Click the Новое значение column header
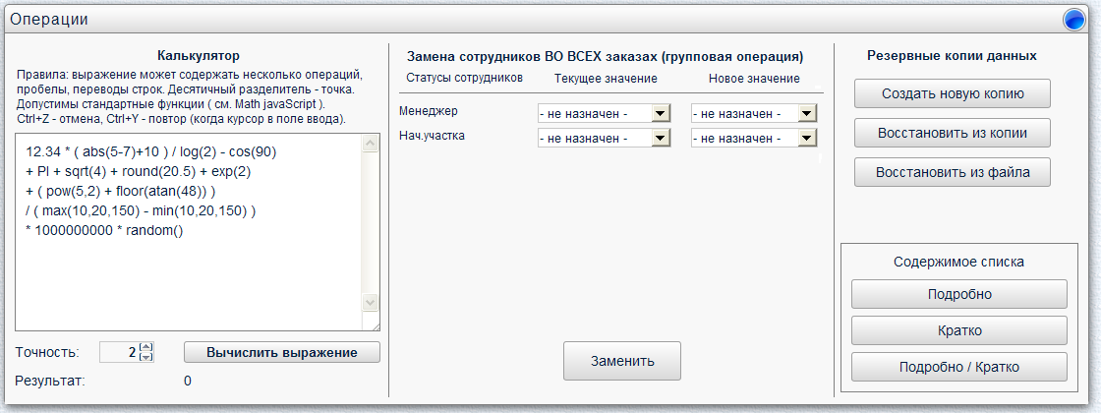Viewport: 1101px width, 413px height. point(754,78)
